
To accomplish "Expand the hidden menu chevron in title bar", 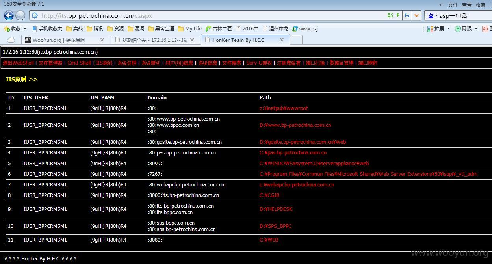I will [441, 5].
